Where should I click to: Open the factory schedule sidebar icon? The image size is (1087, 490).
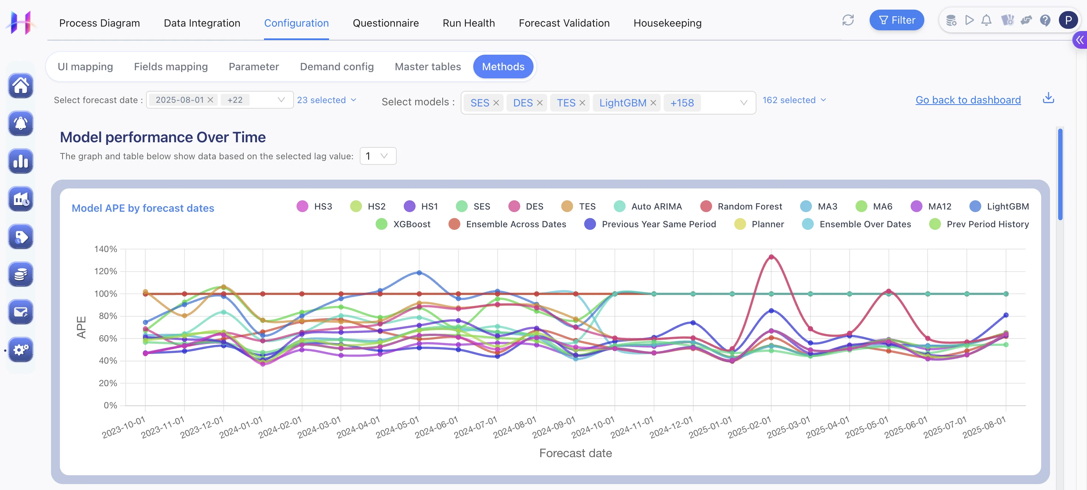(21, 198)
